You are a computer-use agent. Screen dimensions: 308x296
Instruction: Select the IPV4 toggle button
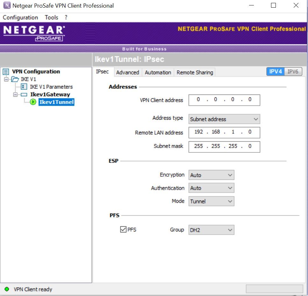(x=276, y=72)
